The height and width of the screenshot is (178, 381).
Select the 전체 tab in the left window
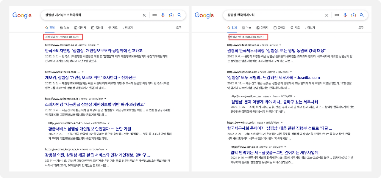(x=50, y=28)
